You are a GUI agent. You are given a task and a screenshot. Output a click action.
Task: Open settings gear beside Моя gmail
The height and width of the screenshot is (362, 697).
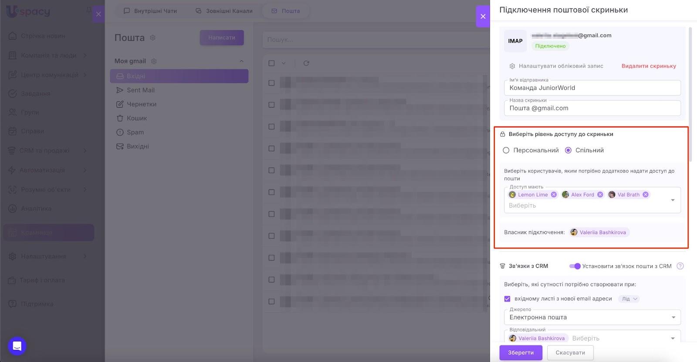click(153, 61)
